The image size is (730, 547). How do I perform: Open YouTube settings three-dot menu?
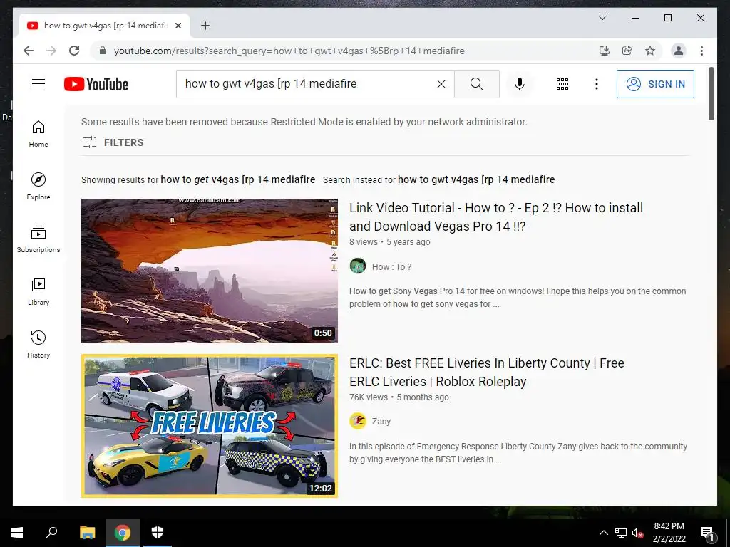pyautogui.click(x=597, y=84)
